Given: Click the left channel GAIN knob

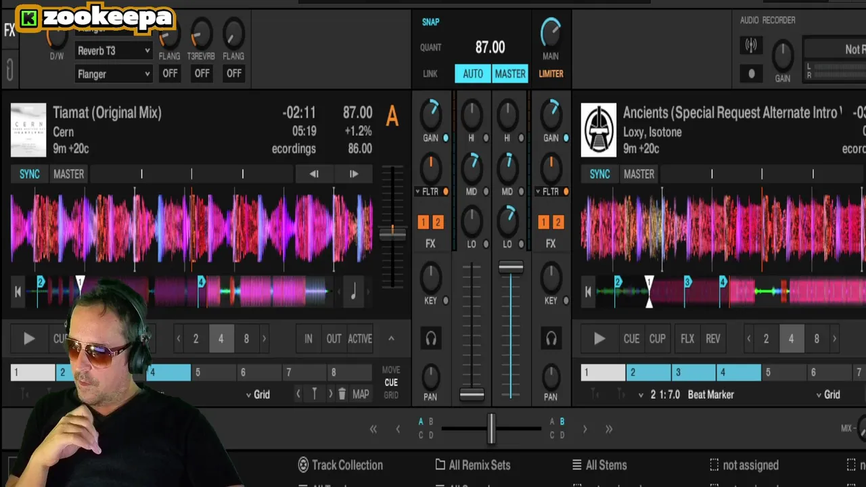Looking at the screenshot, I should [431, 115].
